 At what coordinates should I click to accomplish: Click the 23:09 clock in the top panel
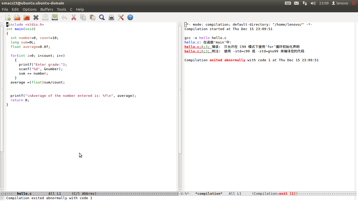coord(324,3)
